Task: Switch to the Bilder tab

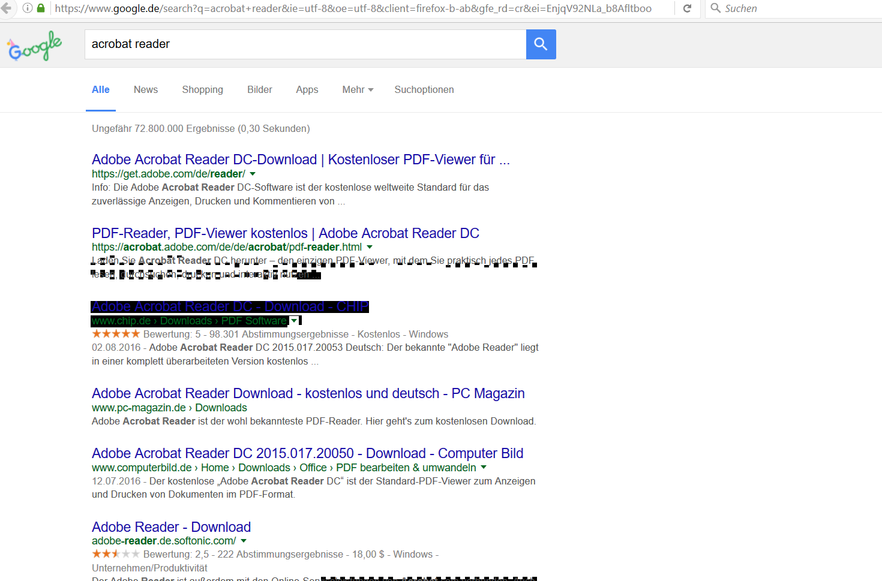Action: point(260,89)
